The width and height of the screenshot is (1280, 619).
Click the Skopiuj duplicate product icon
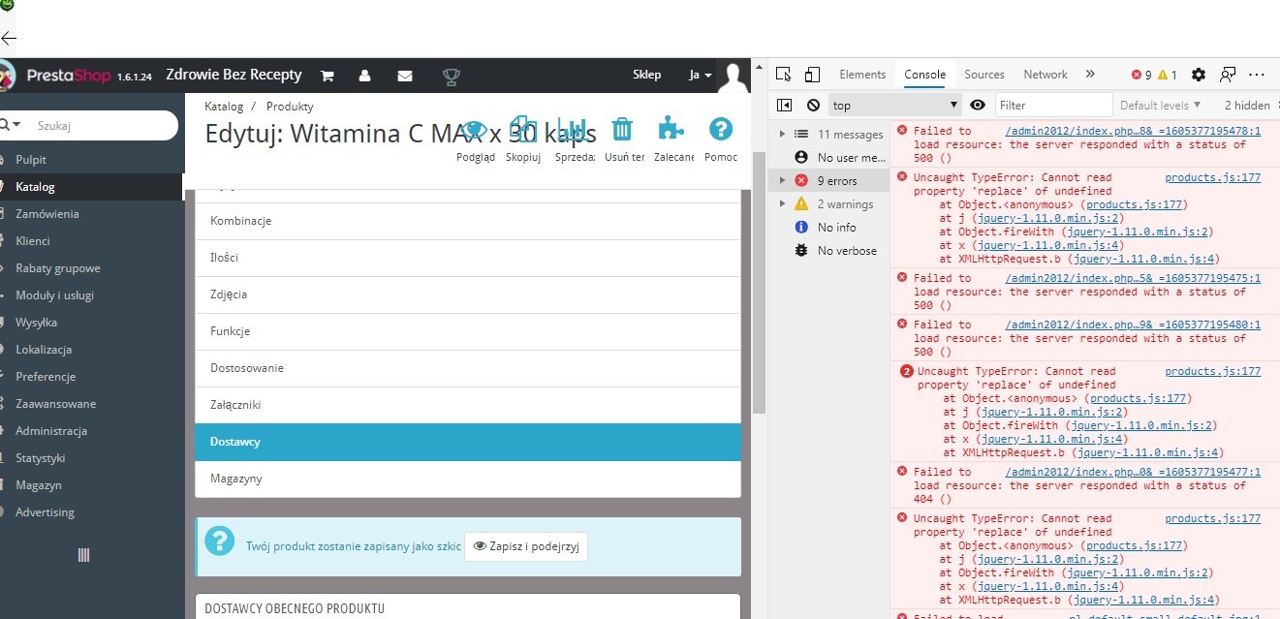523,129
